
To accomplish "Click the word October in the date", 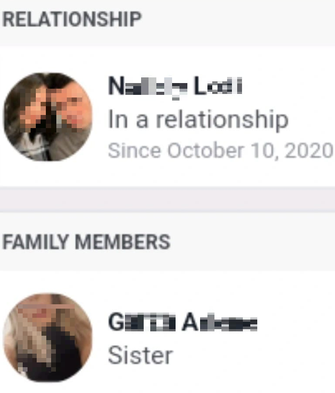I will 205,151.
